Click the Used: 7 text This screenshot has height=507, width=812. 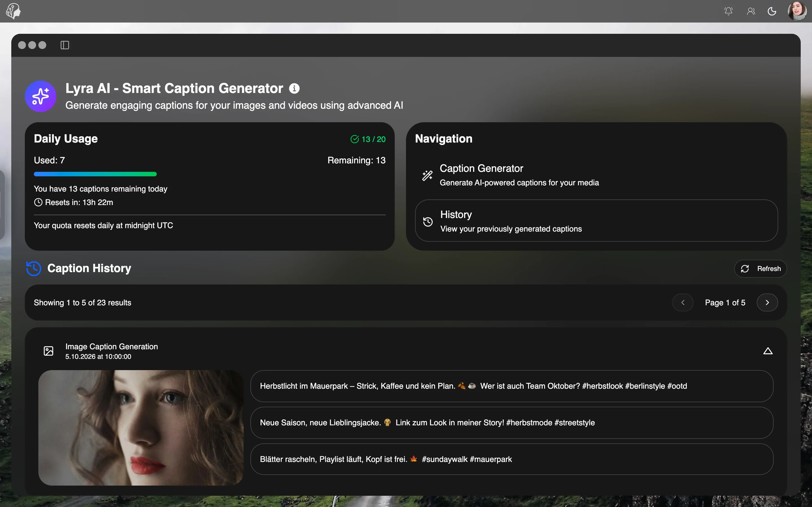[49, 160]
